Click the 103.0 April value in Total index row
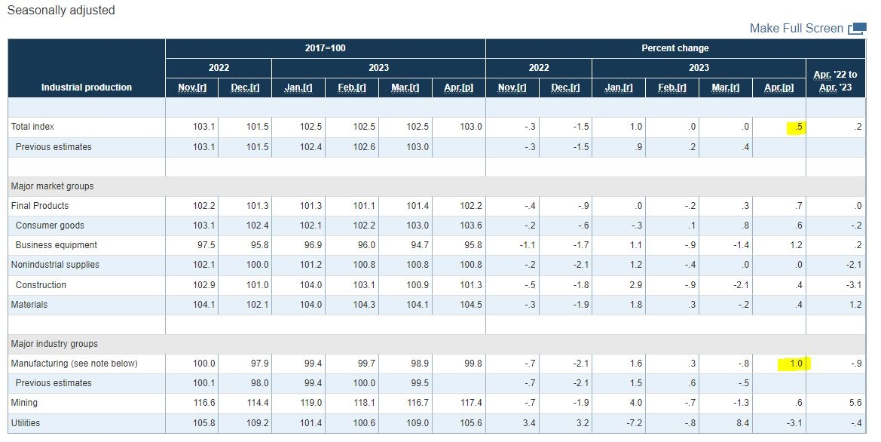881x442 pixels. coord(471,127)
